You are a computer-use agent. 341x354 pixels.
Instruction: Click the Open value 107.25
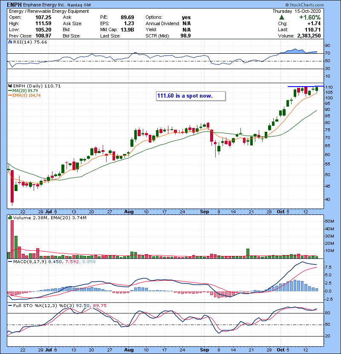pos(43,17)
